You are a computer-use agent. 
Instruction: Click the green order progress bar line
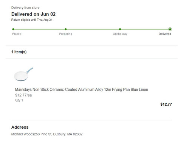pos(91,29)
